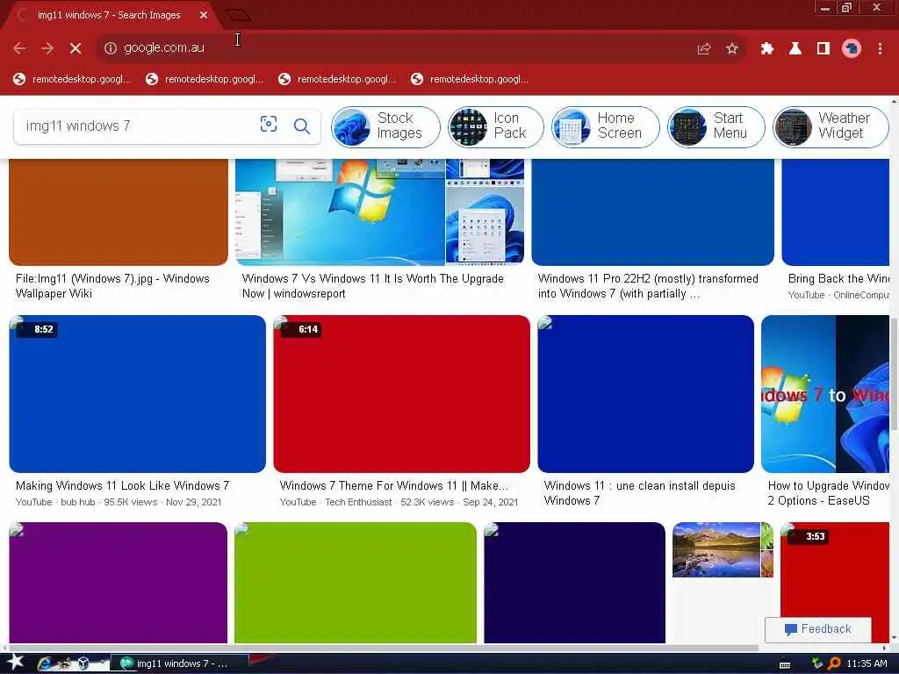Open the fourth remotedesktop.googl... bookmark
This screenshot has width=899, height=674.
(x=470, y=79)
